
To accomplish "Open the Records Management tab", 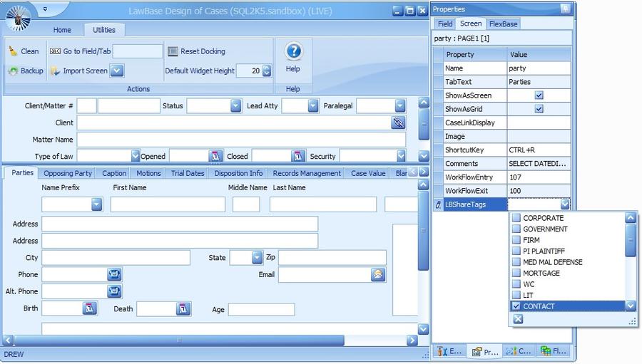I will click(x=307, y=173).
